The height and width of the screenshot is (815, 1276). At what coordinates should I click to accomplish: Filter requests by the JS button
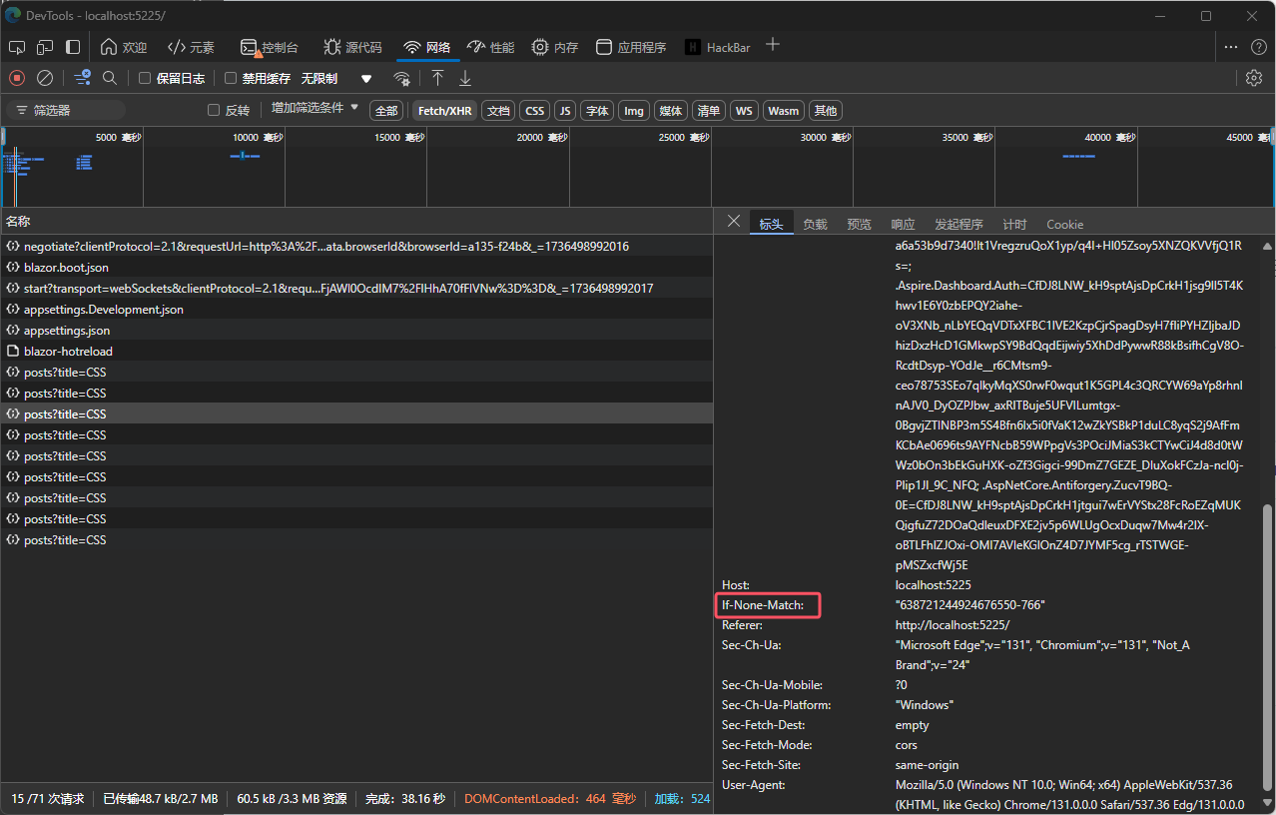(565, 111)
